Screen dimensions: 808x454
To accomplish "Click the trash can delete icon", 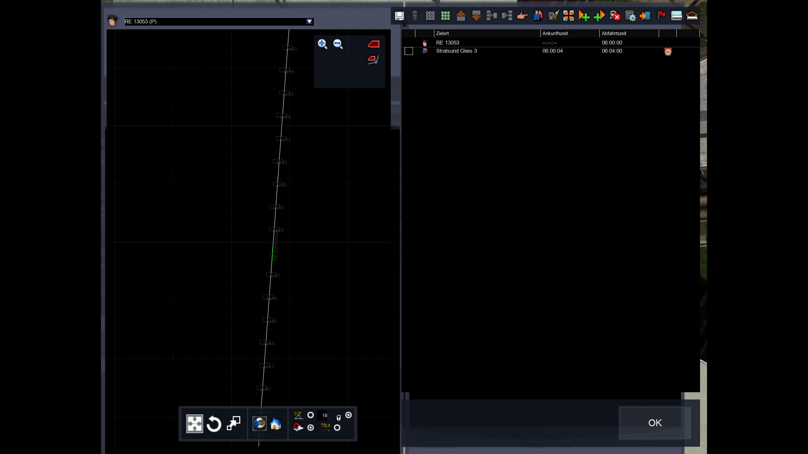I will (x=415, y=16).
